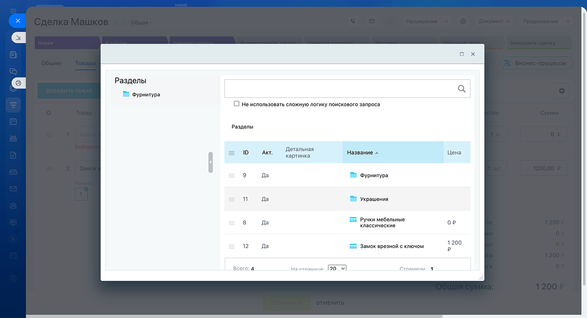Sort table by Цена column header
Image resolution: width=587 pixels, height=318 pixels.
point(454,153)
